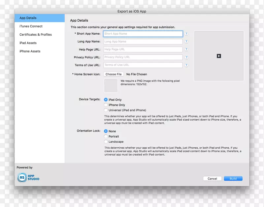Image resolution: width=264 pixels, height=207 pixels.
Task: Open help for Short App Name field
Action: [186, 34]
